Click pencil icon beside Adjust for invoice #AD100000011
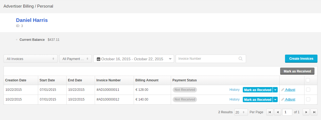Screen dimensions: 321x120 click(x=283, y=90)
